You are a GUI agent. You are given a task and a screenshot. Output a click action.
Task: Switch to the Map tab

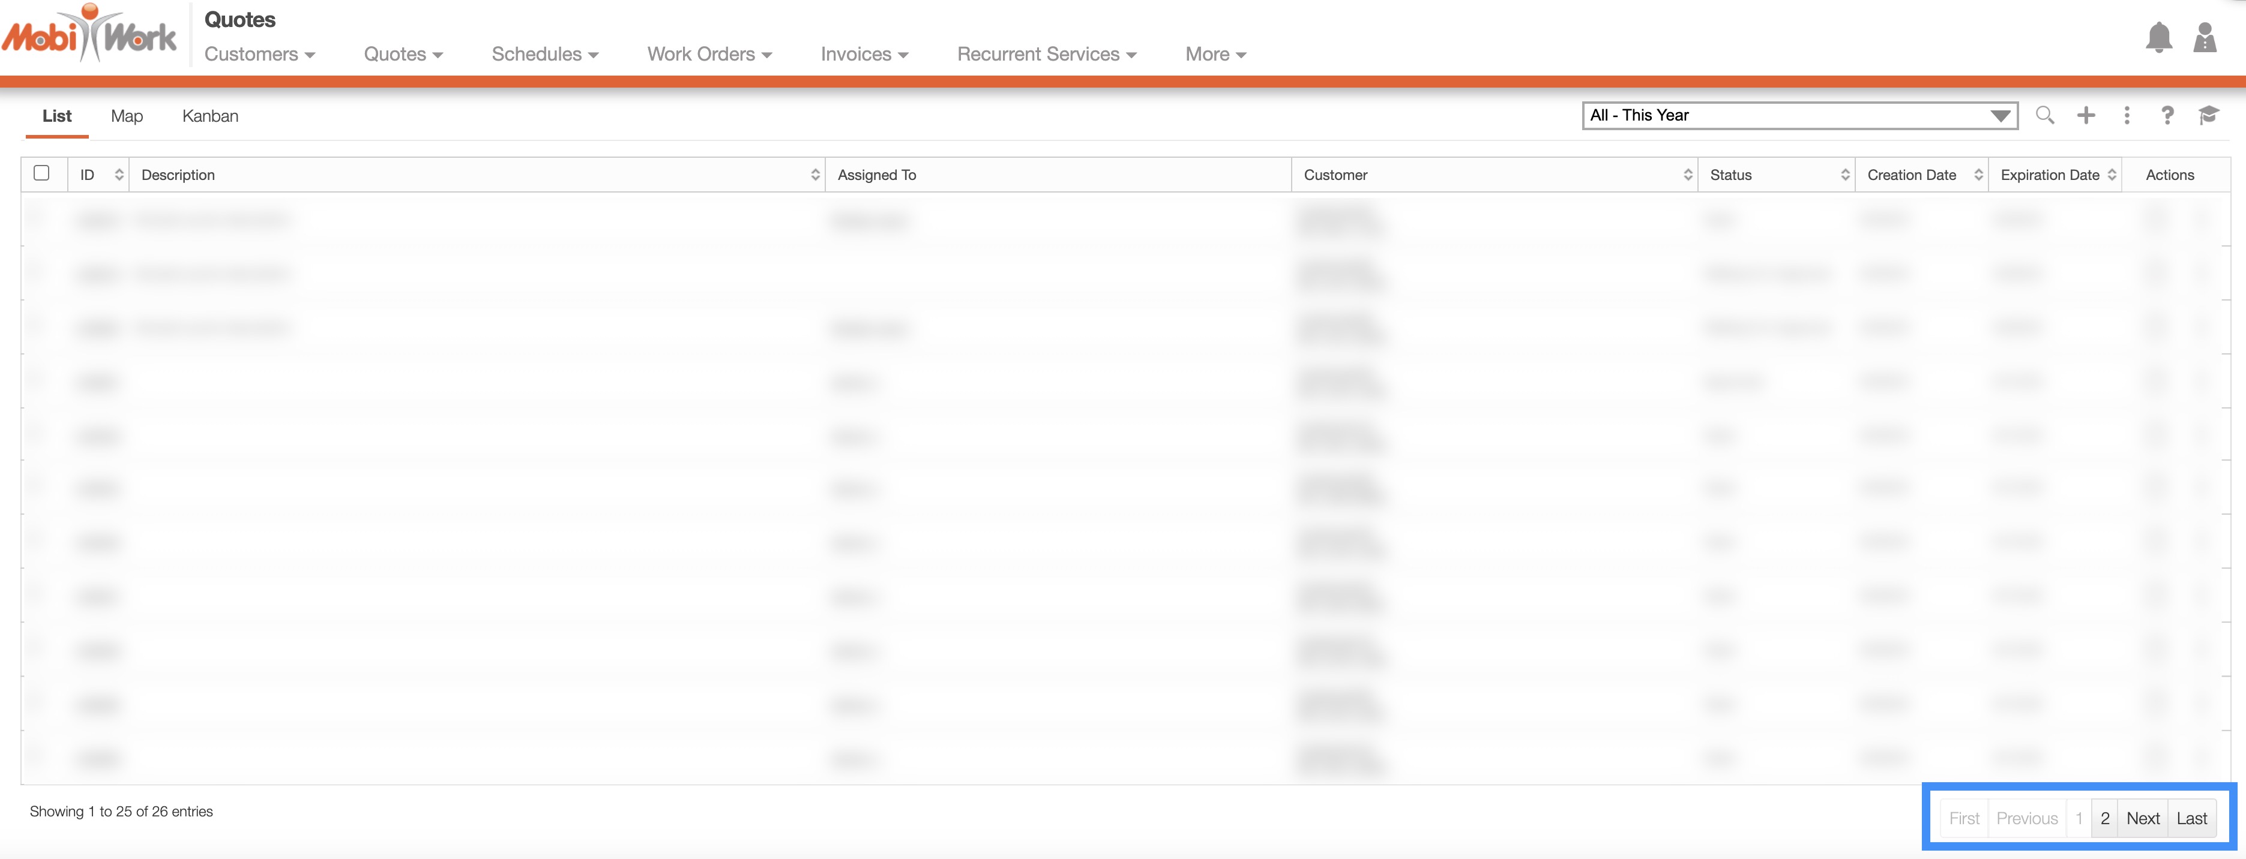coord(127,116)
